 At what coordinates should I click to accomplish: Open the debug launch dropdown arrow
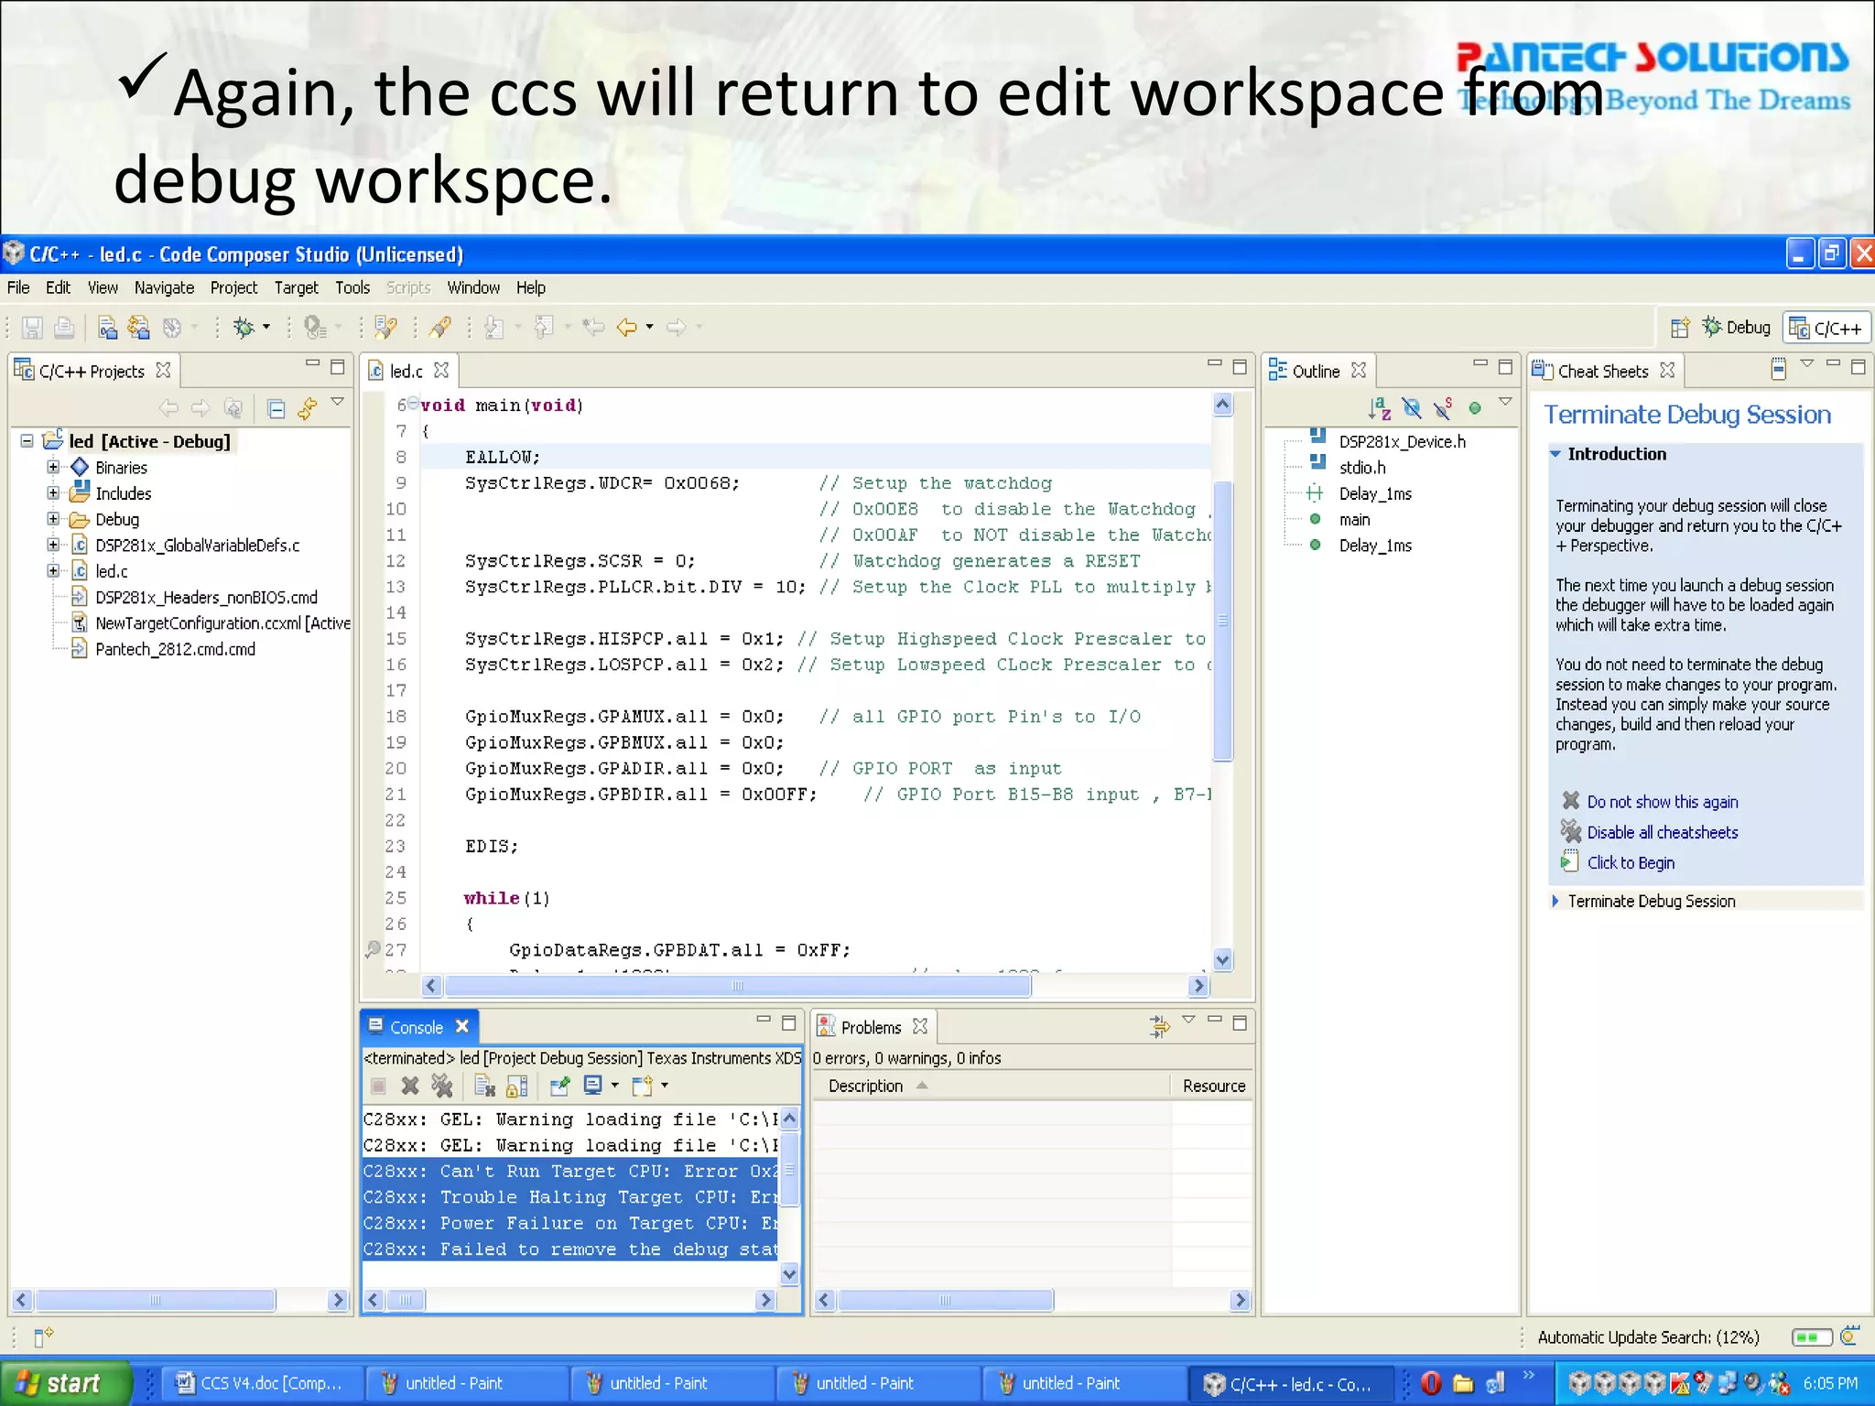(266, 327)
